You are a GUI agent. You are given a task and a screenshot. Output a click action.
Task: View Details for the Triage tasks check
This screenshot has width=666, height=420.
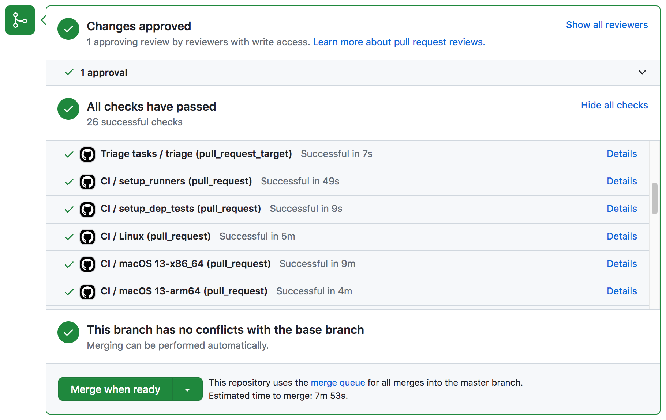pos(621,154)
